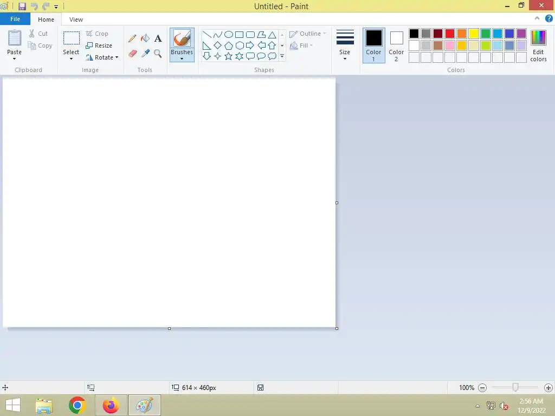Pick the yellow color swatch

[x=474, y=34]
